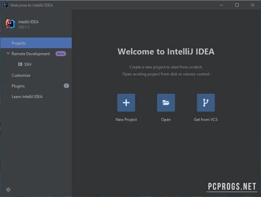Click the New Project plus icon
This screenshot has width=261, height=197.
point(126,103)
